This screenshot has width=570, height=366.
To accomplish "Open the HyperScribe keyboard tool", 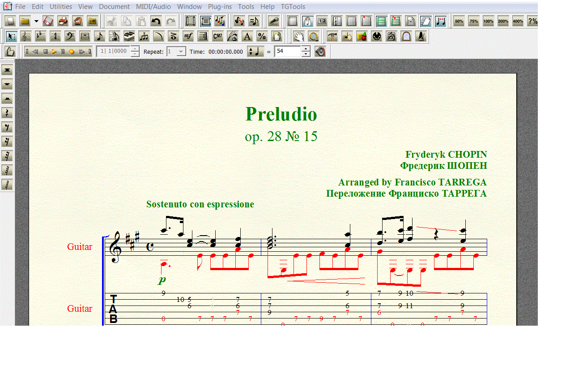I will coord(129,36).
